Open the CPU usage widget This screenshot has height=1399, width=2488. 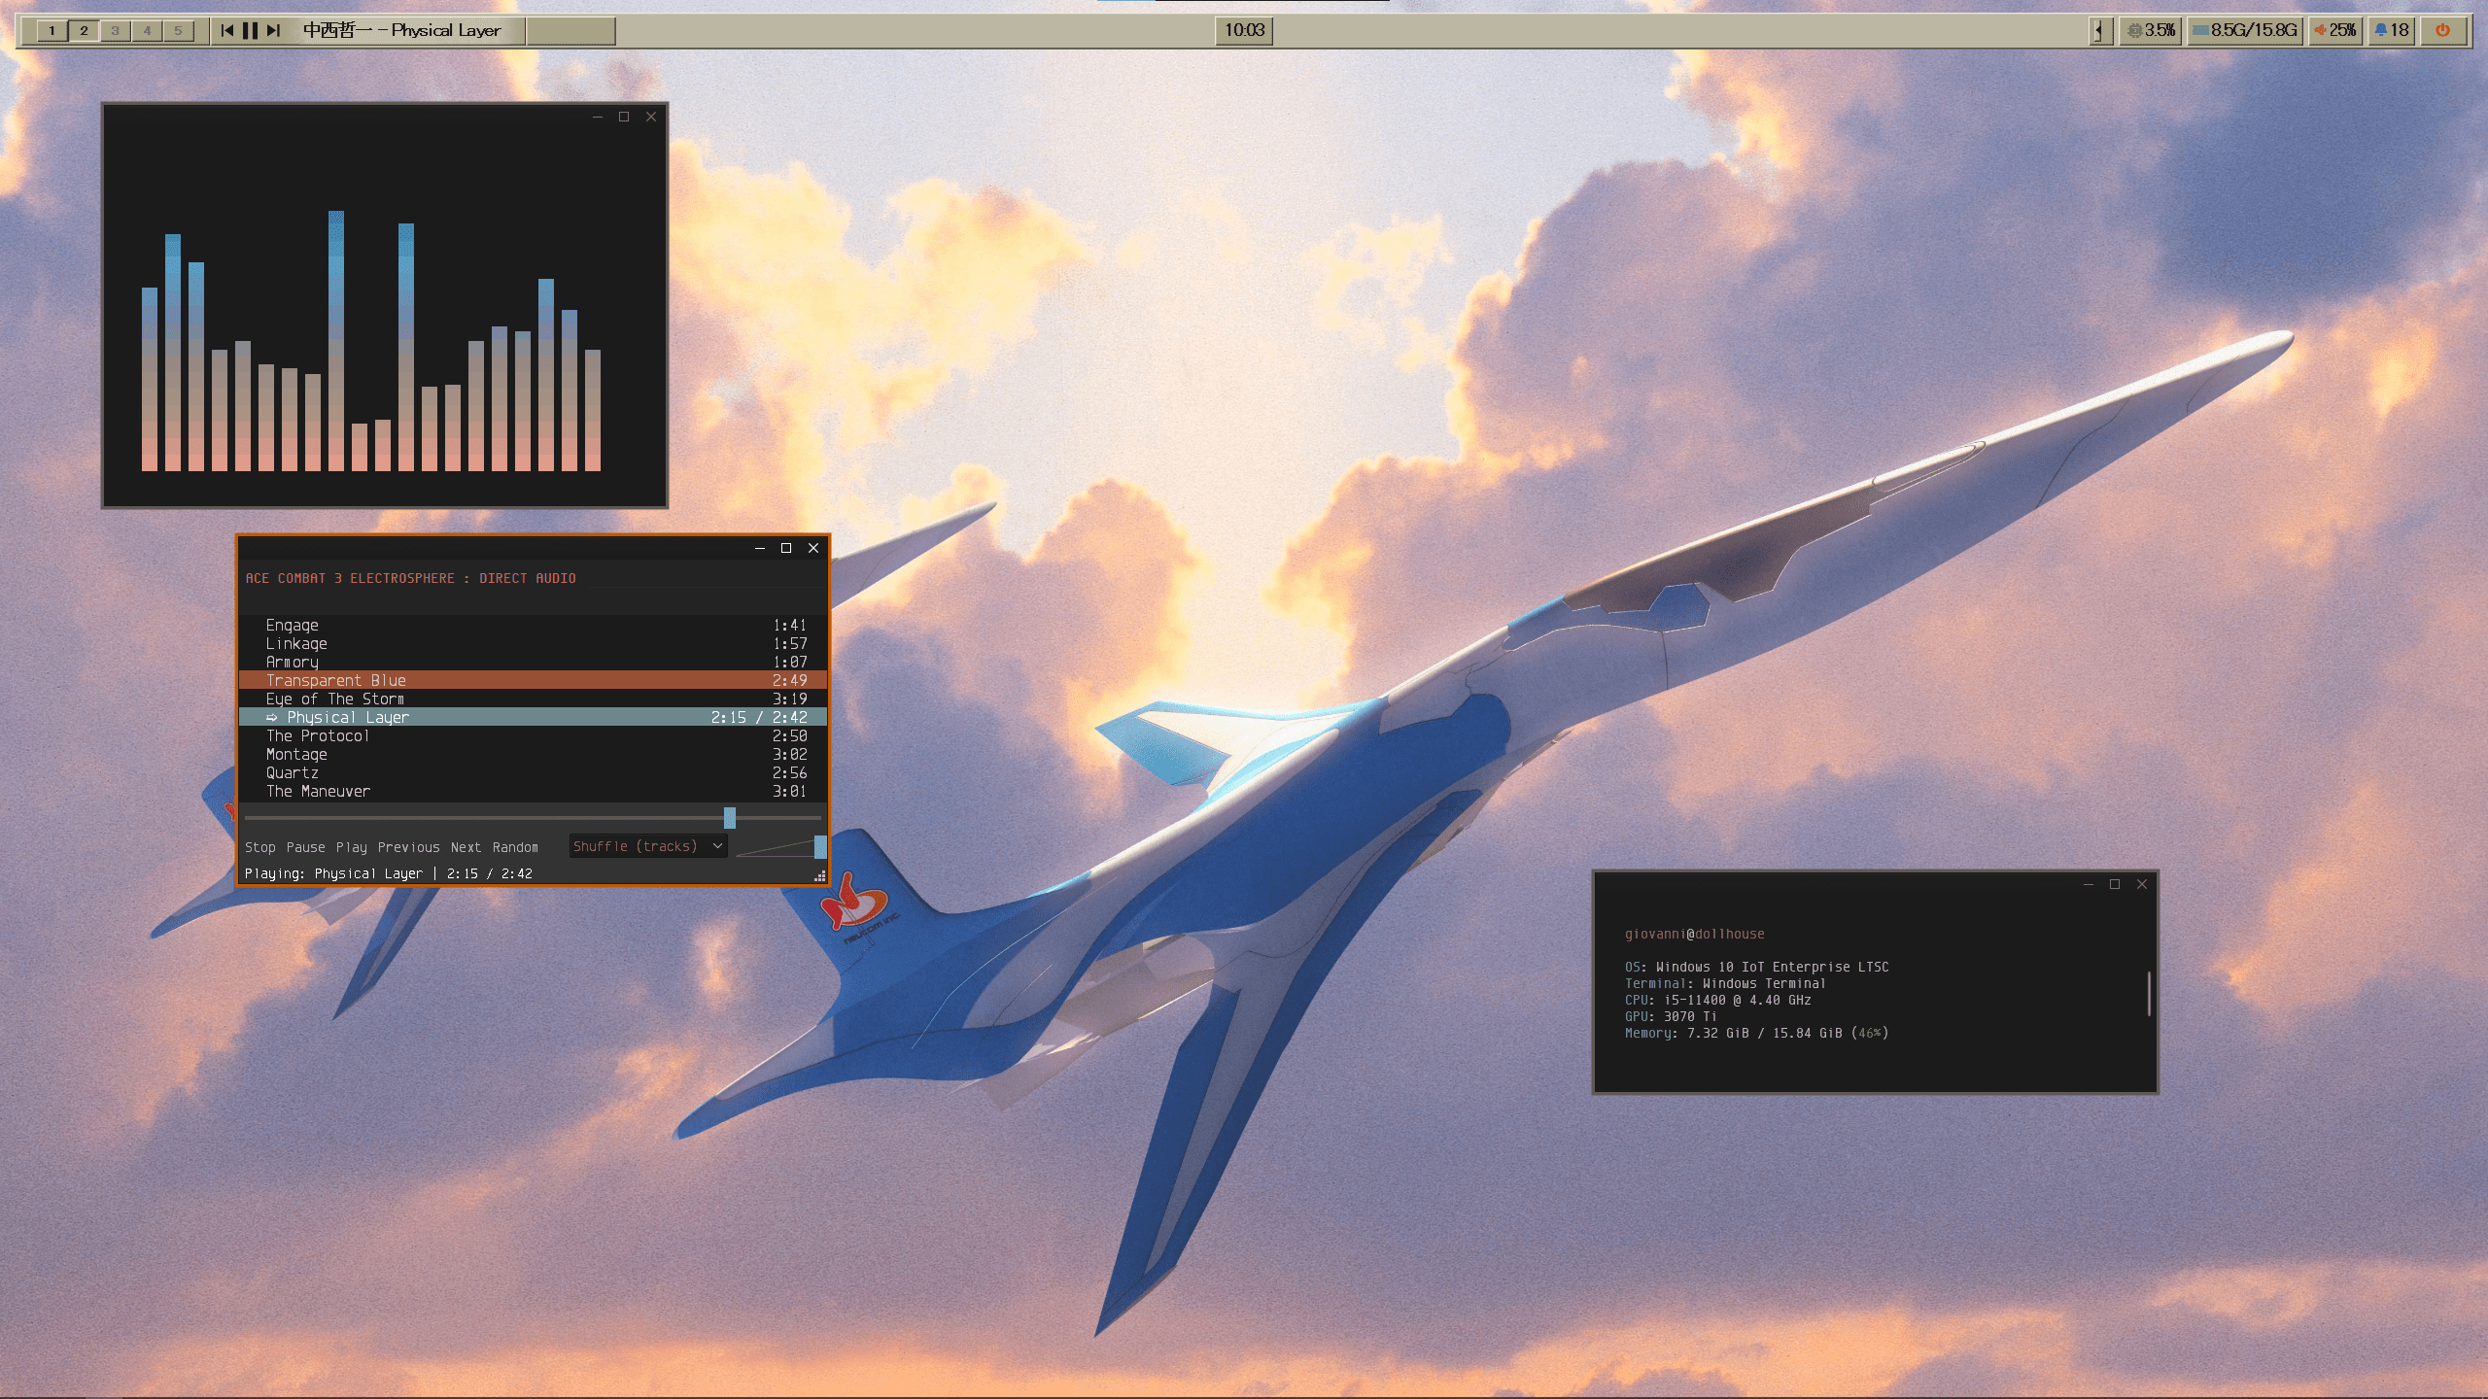pyautogui.click(x=2151, y=31)
